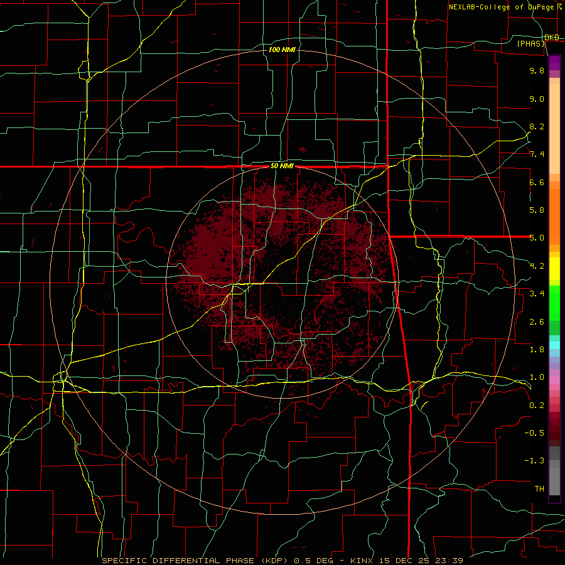Viewport: 565px width, 565px height.
Task: Click the 9.0 value on the color scale
Action: [x=537, y=99]
